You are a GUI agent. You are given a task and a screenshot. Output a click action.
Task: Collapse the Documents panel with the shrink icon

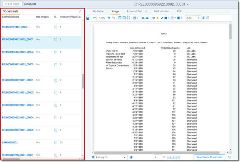(80, 12)
